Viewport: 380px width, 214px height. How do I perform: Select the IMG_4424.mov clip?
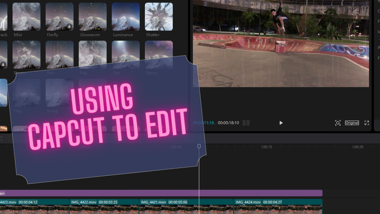(x=278, y=206)
